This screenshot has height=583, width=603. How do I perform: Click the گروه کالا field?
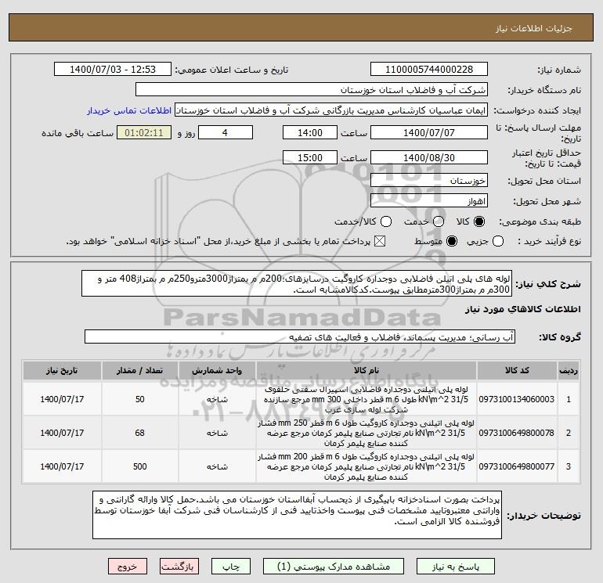300,337
